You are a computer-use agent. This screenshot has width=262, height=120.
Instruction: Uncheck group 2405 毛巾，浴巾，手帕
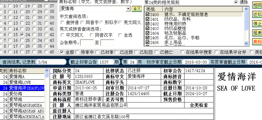147,38
